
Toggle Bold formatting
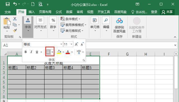click(25, 52)
